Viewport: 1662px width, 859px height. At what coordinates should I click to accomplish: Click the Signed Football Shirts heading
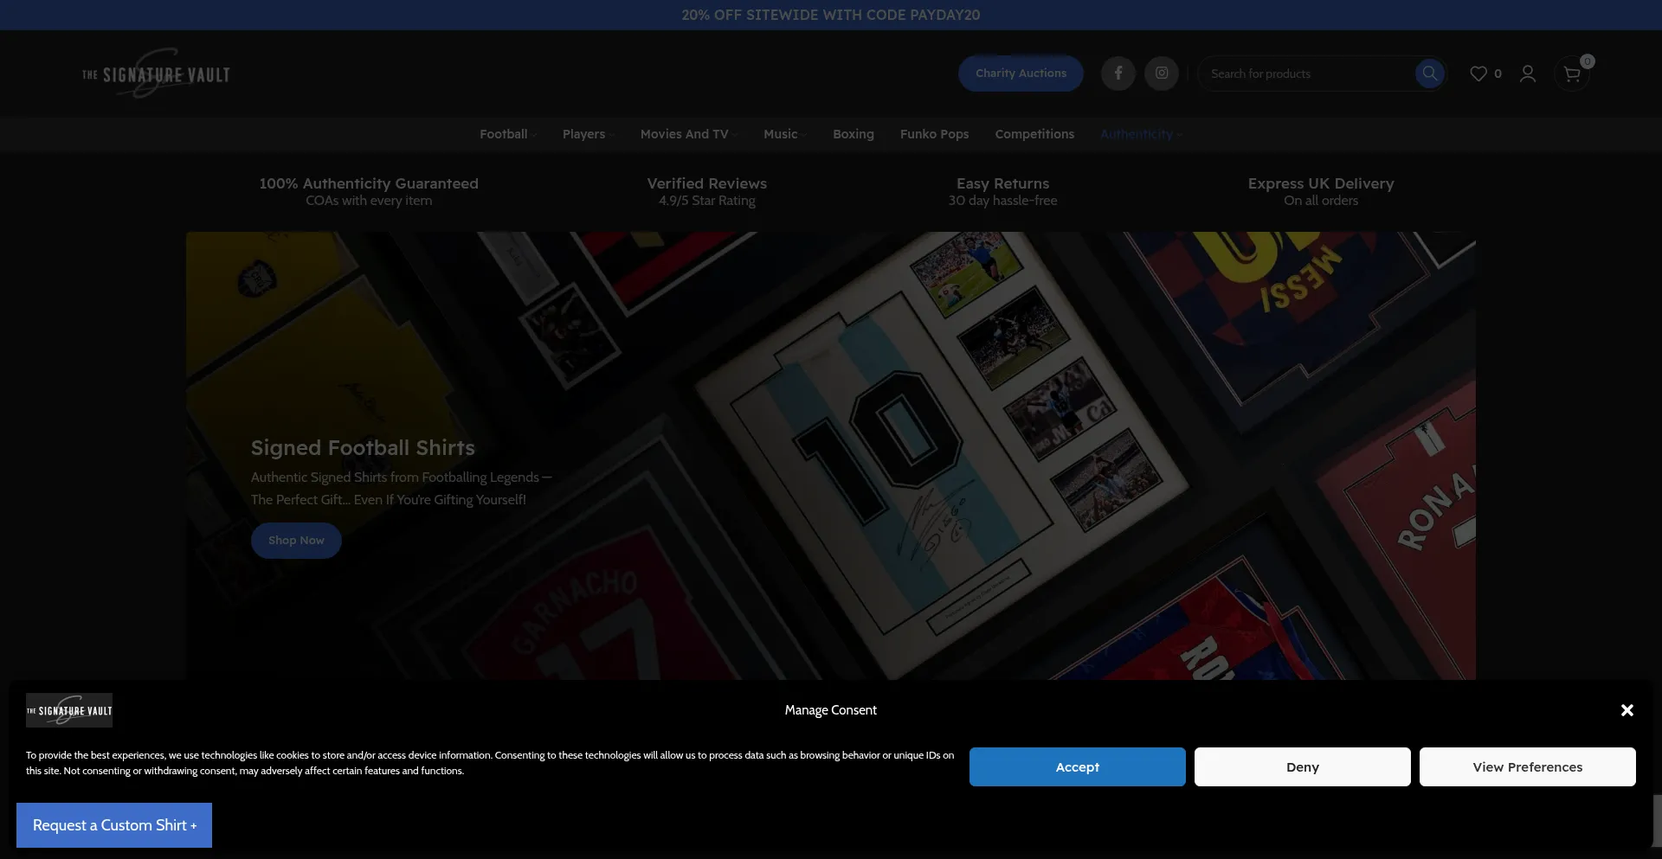pos(363,447)
